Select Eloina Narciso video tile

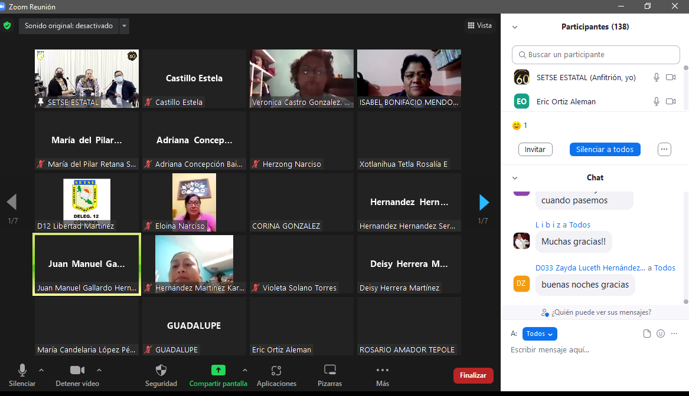[194, 202]
